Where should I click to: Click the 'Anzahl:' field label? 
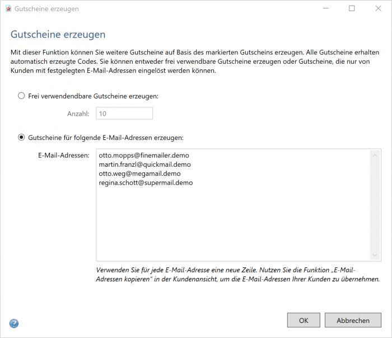coord(78,114)
